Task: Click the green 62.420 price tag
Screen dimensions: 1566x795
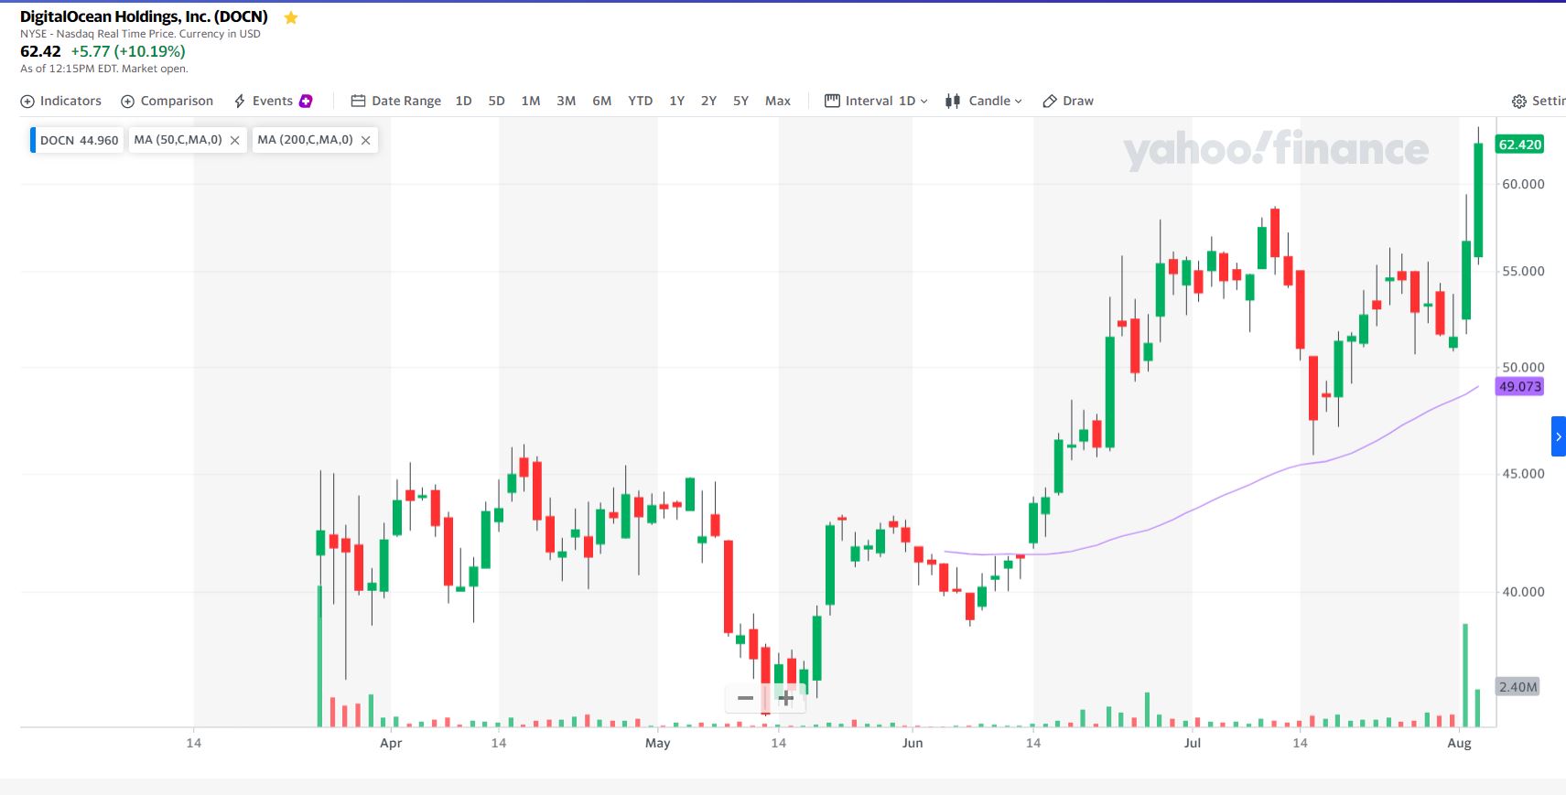Action: coord(1520,145)
